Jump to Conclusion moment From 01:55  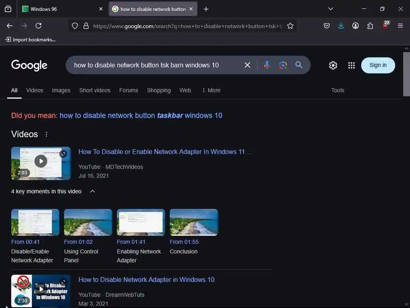click(x=193, y=222)
